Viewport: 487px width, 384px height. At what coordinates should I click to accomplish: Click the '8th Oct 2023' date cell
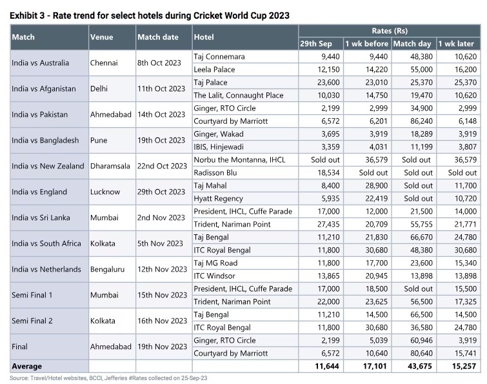click(x=164, y=63)
